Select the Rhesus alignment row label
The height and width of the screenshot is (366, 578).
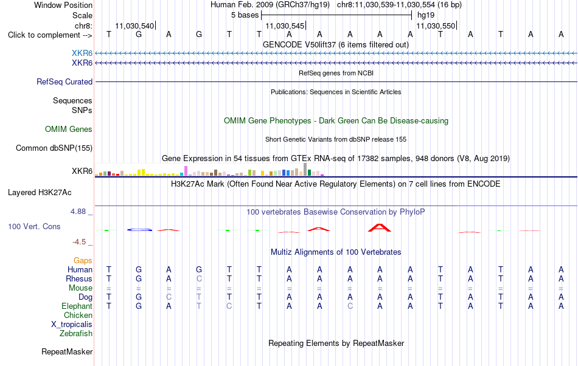click(x=79, y=278)
